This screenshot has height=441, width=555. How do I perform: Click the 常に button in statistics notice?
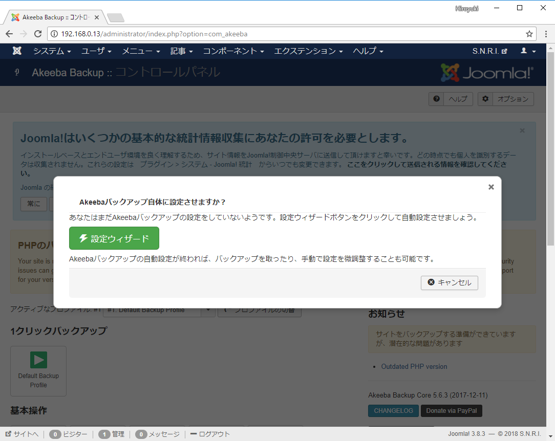pyautogui.click(x=34, y=204)
